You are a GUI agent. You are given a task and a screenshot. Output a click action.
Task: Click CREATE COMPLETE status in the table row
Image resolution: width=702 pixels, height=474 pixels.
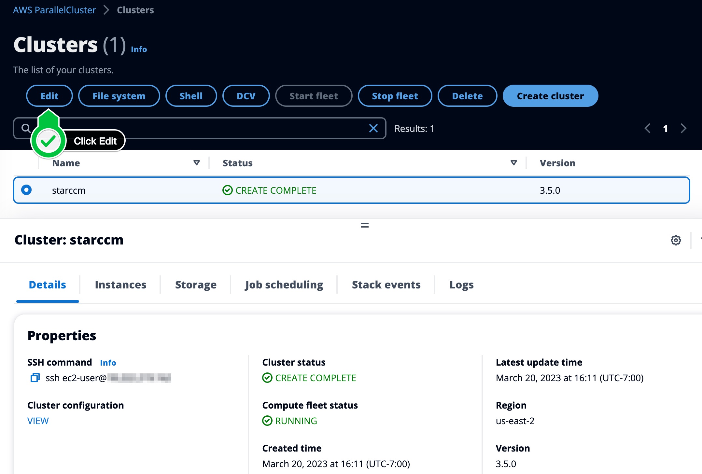pyautogui.click(x=269, y=190)
